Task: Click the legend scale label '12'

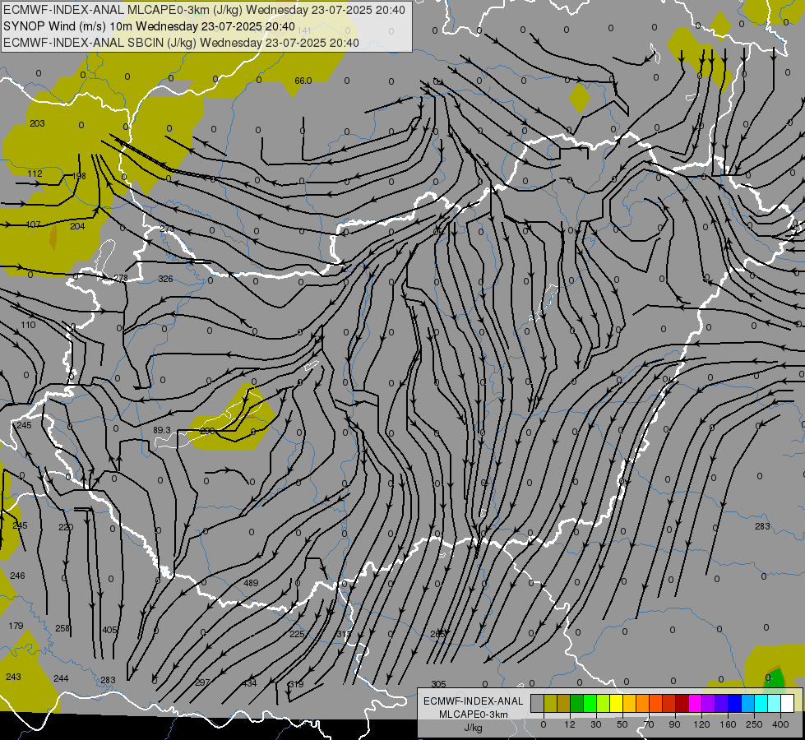Action: tap(569, 724)
